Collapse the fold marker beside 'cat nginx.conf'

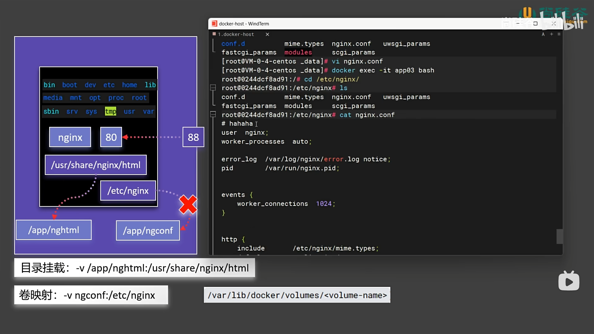213,114
